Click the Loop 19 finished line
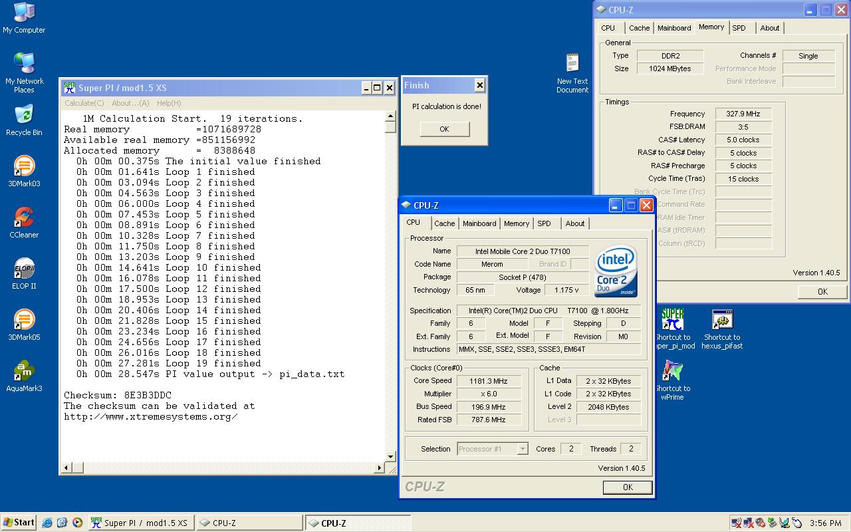This screenshot has width=851, height=532. [x=168, y=363]
